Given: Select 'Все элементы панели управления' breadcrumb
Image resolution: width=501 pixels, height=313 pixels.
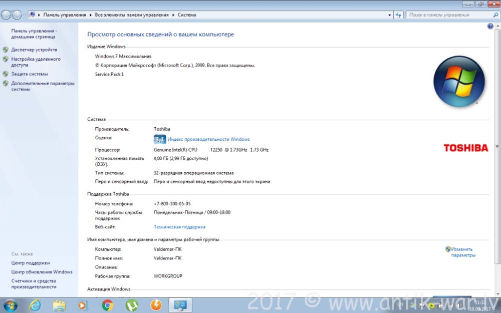Looking at the screenshot, I should click(x=132, y=15).
